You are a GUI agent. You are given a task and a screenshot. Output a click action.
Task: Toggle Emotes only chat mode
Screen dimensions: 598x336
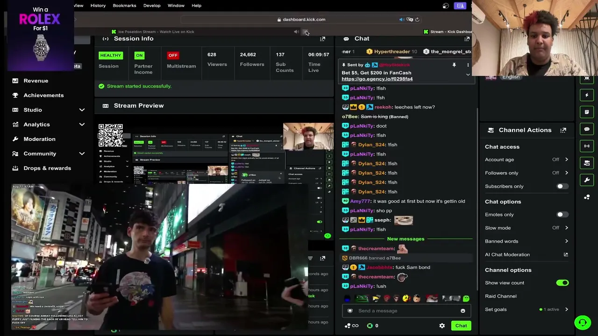(562, 215)
